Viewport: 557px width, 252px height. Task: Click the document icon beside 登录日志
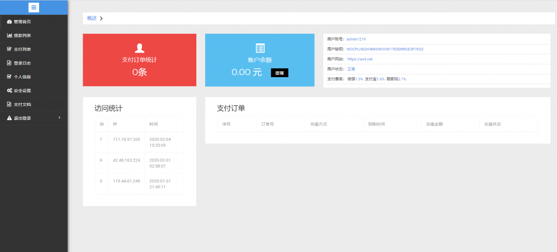[x=9, y=63]
